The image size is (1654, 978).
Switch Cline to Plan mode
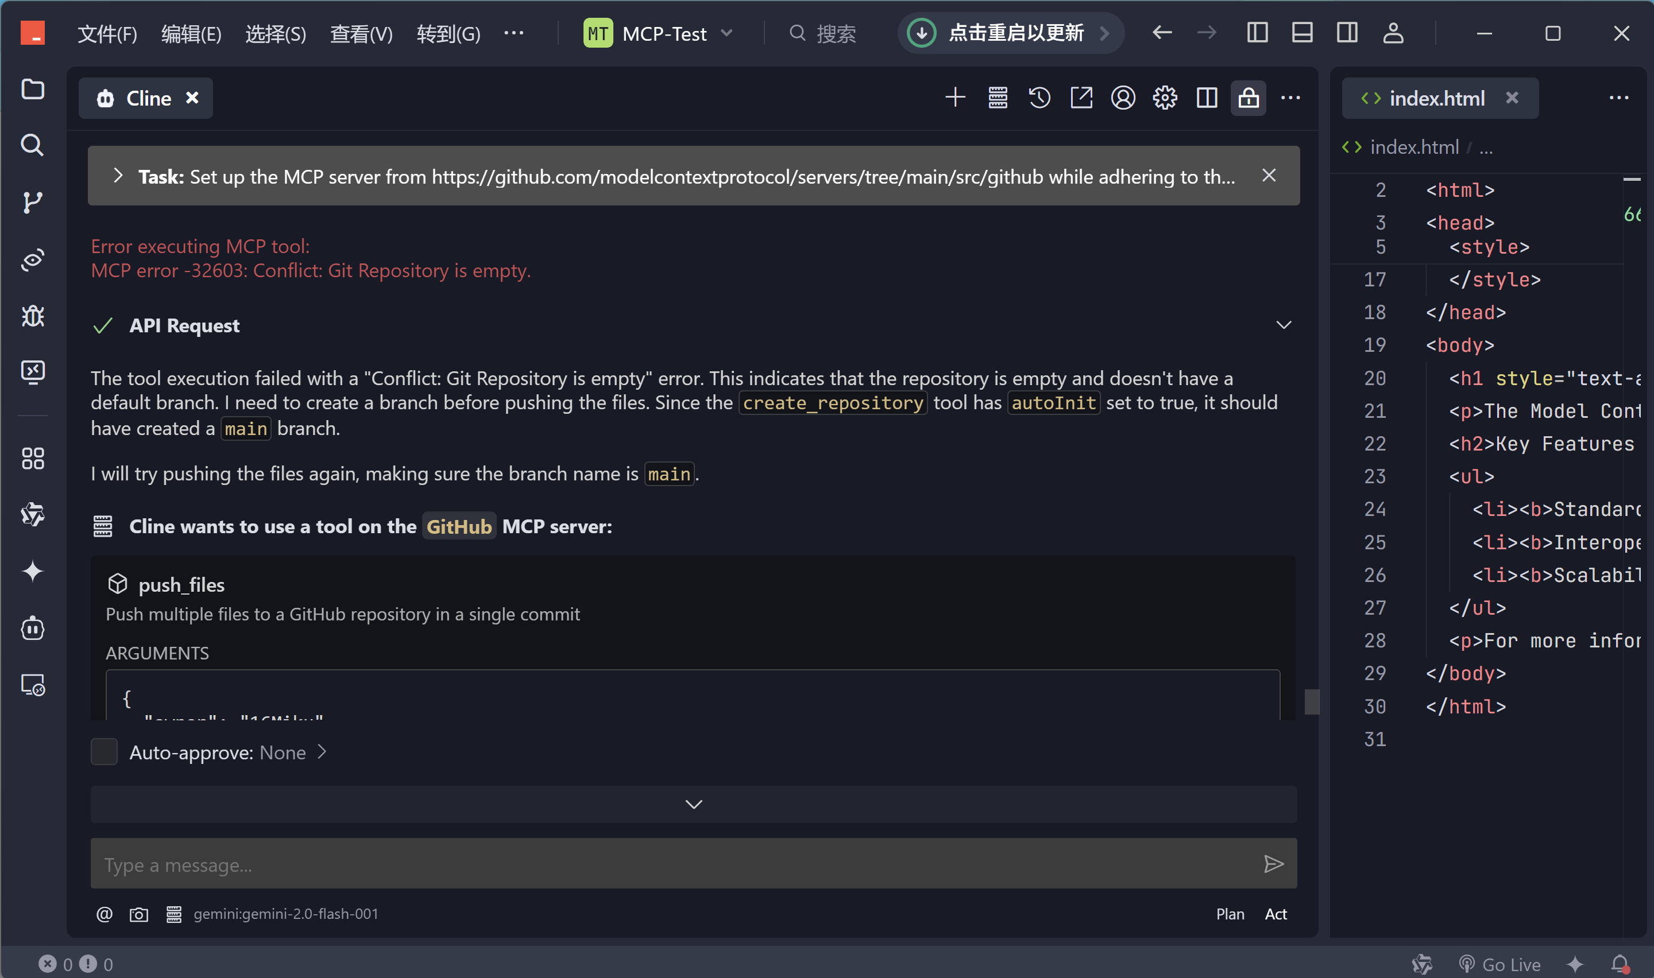tap(1230, 914)
